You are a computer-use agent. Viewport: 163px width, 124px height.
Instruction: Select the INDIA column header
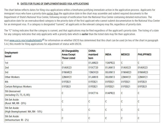(x=108, y=55)
